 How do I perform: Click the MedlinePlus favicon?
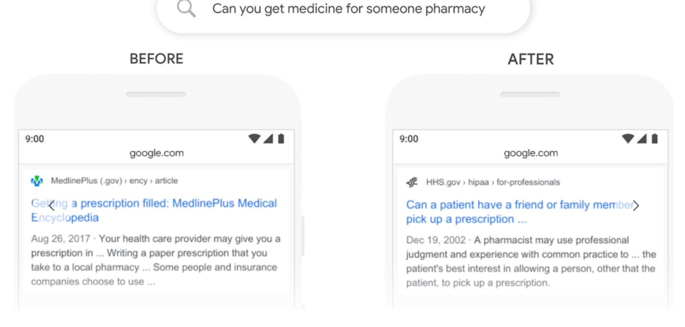click(x=37, y=181)
